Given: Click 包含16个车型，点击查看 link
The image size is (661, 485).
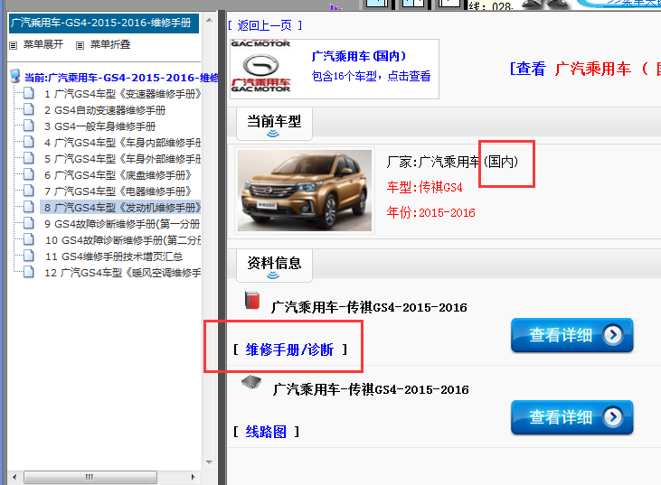Looking at the screenshot, I should [x=371, y=76].
